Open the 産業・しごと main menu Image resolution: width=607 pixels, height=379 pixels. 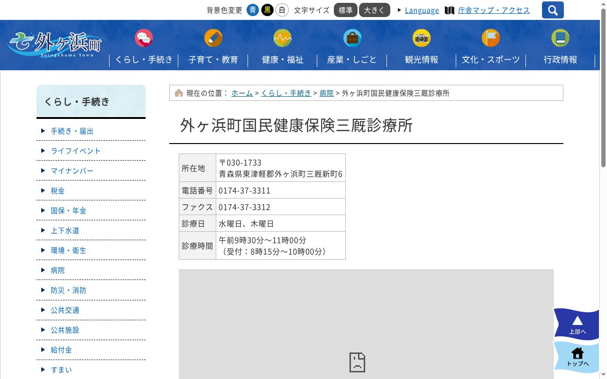click(x=352, y=60)
